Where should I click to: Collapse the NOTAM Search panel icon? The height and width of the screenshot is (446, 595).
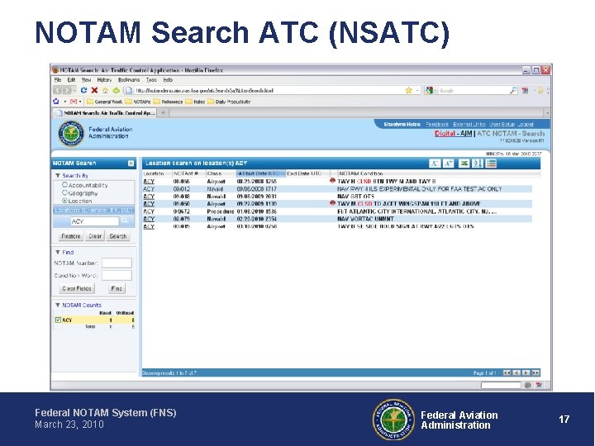click(x=131, y=164)
